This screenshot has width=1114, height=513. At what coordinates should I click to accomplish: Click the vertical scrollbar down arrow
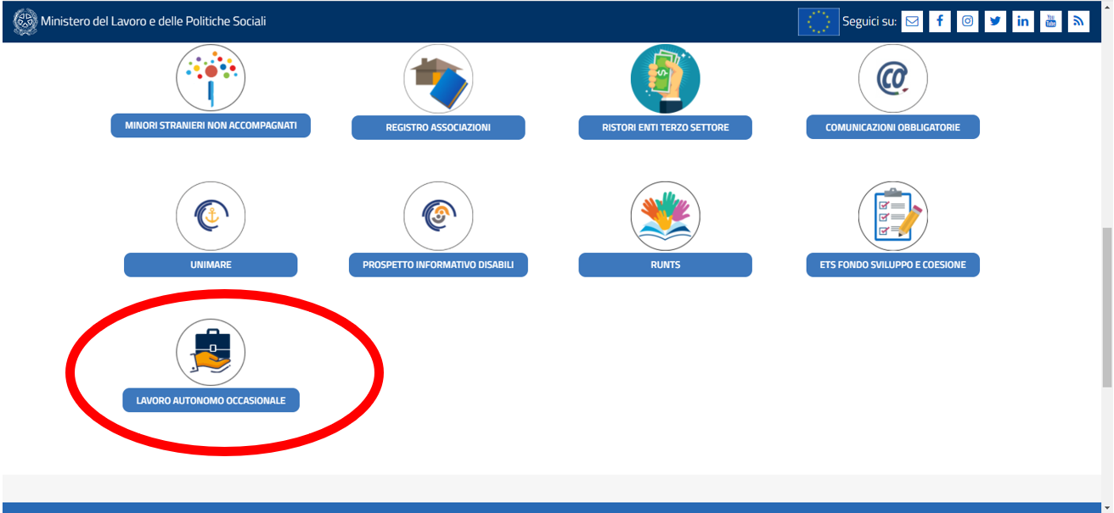pyautogui.click(x=1106, y=506)
